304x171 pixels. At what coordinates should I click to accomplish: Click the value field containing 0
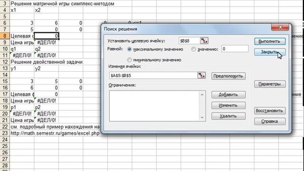click(235, 49)
